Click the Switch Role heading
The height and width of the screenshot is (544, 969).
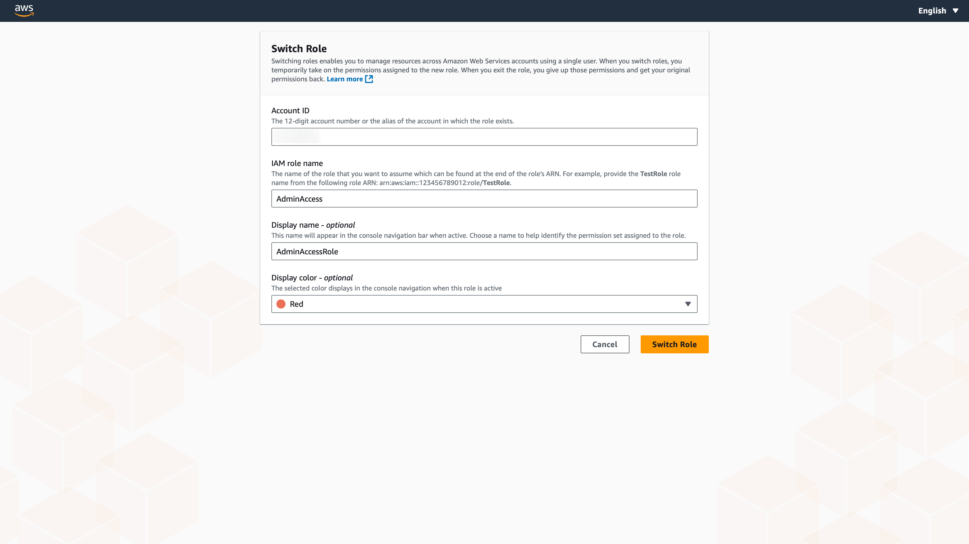tap(299, 49)
